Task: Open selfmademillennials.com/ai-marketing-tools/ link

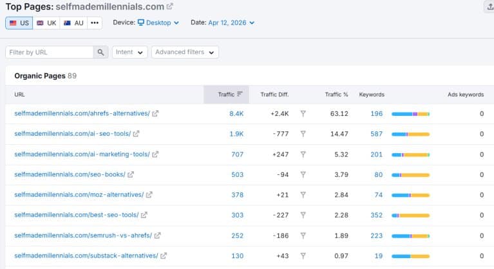Action: tap(82, 154)
